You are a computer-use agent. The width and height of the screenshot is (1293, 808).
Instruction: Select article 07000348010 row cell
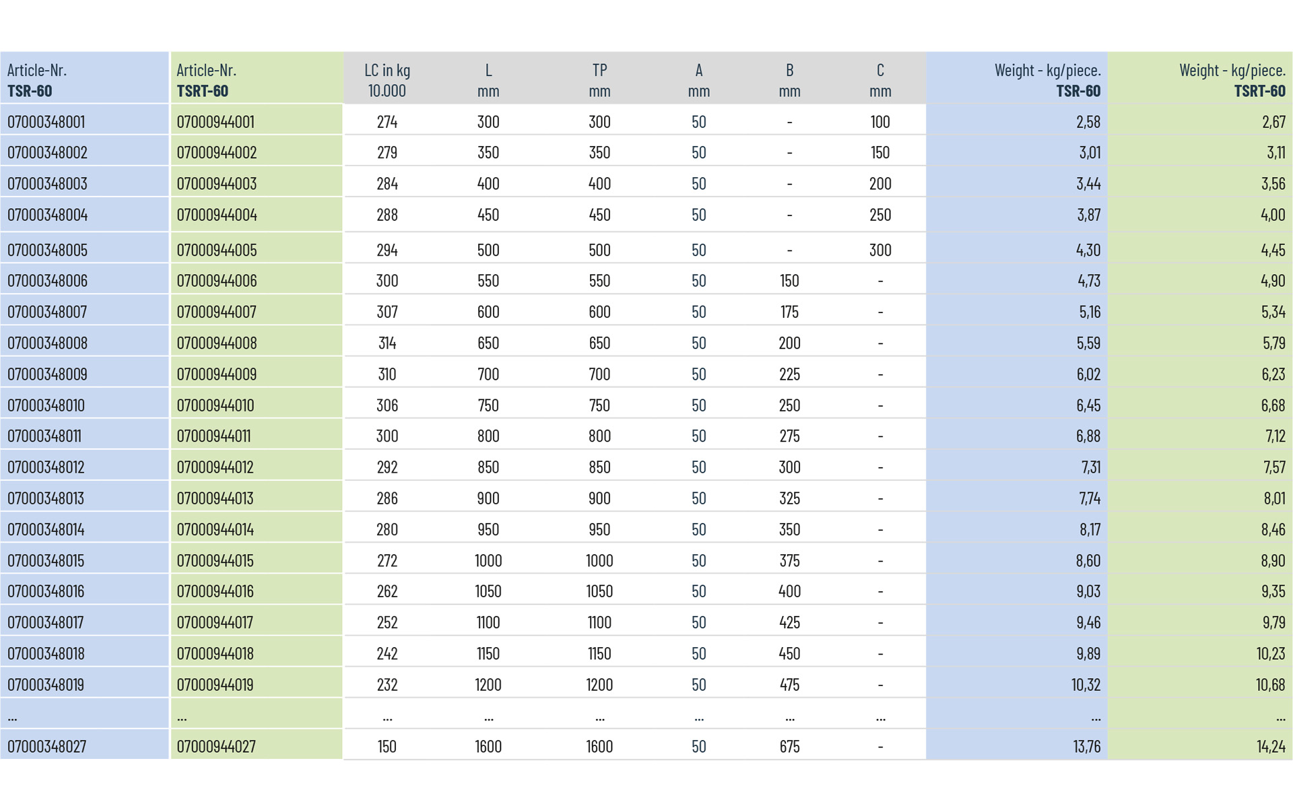click(x=46, y=405)
